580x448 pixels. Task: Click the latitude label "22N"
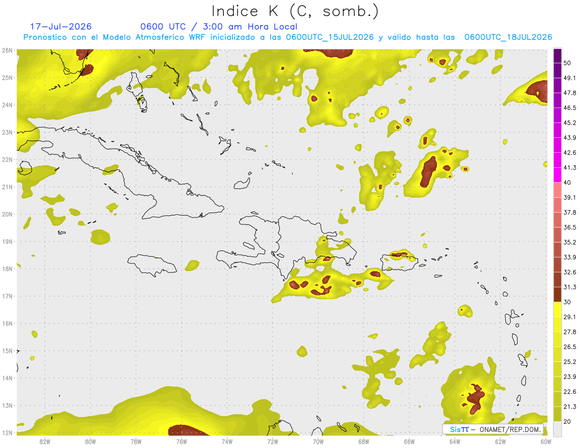7,159
